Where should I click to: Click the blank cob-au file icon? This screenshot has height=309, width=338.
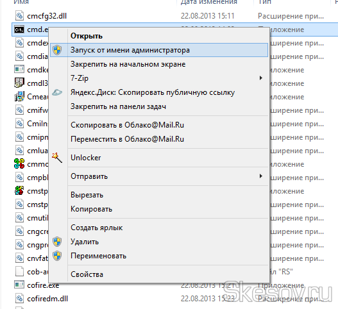click(19, 272)
